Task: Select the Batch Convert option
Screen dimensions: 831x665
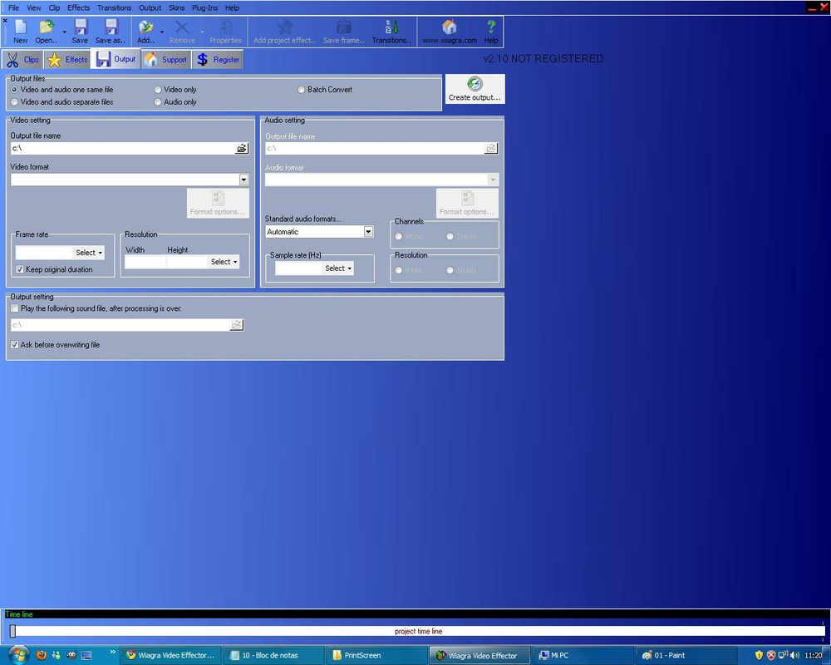Action: click(325, 90)
